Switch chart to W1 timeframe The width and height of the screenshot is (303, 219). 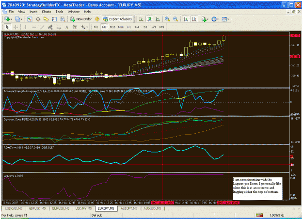tap(154, 27)
